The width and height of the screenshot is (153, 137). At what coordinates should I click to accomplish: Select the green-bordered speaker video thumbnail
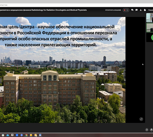tap(149, 28)
